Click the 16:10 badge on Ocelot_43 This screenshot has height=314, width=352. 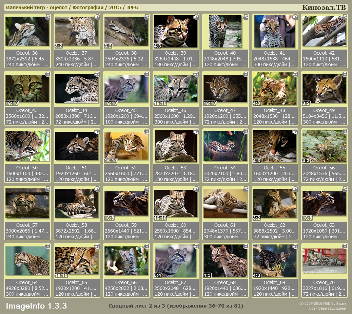[12, 103]
